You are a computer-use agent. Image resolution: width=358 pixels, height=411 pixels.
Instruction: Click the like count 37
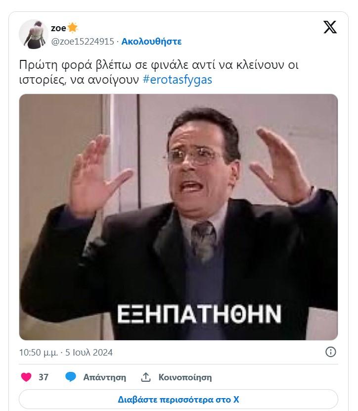point(44,377)
